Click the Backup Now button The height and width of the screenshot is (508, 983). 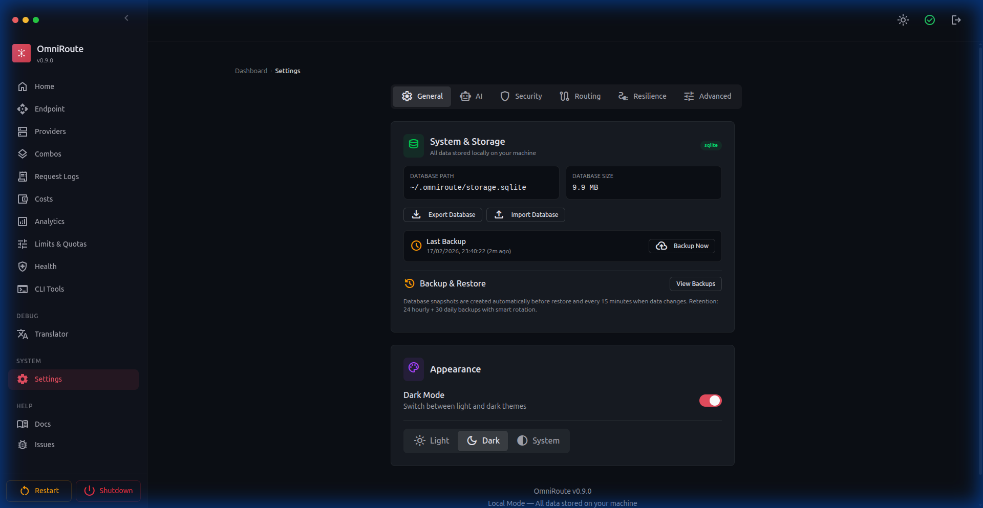coord(682,246)
